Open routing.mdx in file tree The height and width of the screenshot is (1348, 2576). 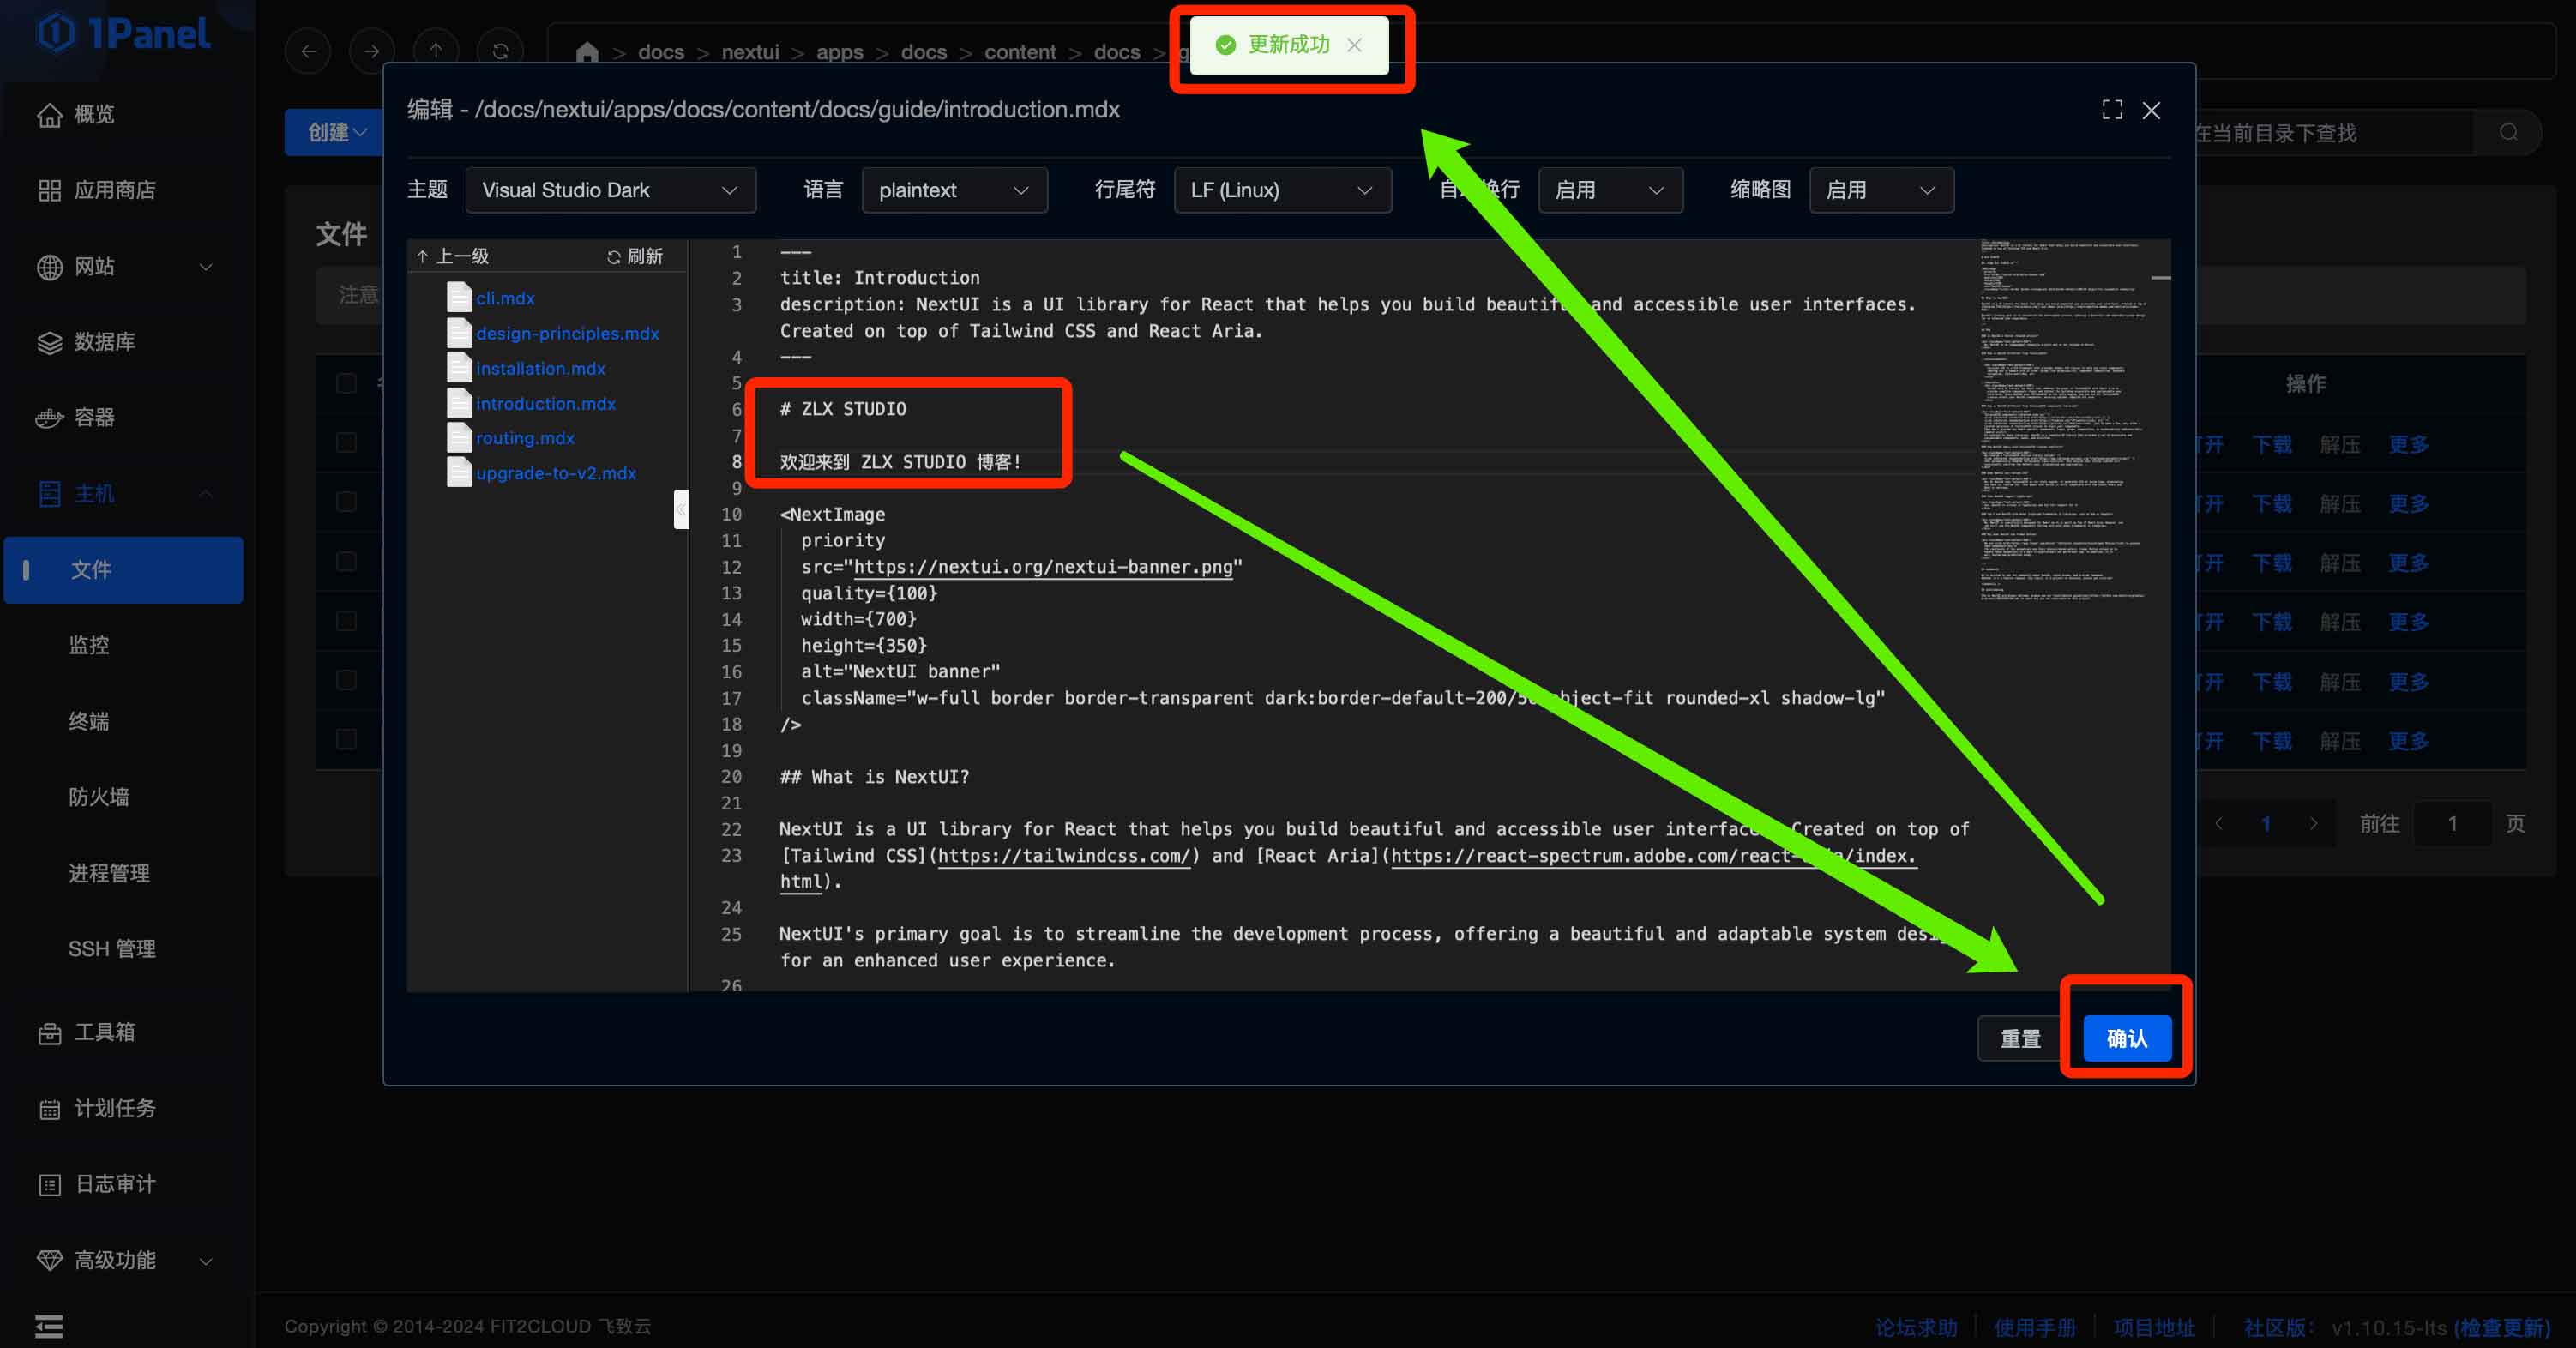[525, 438]
